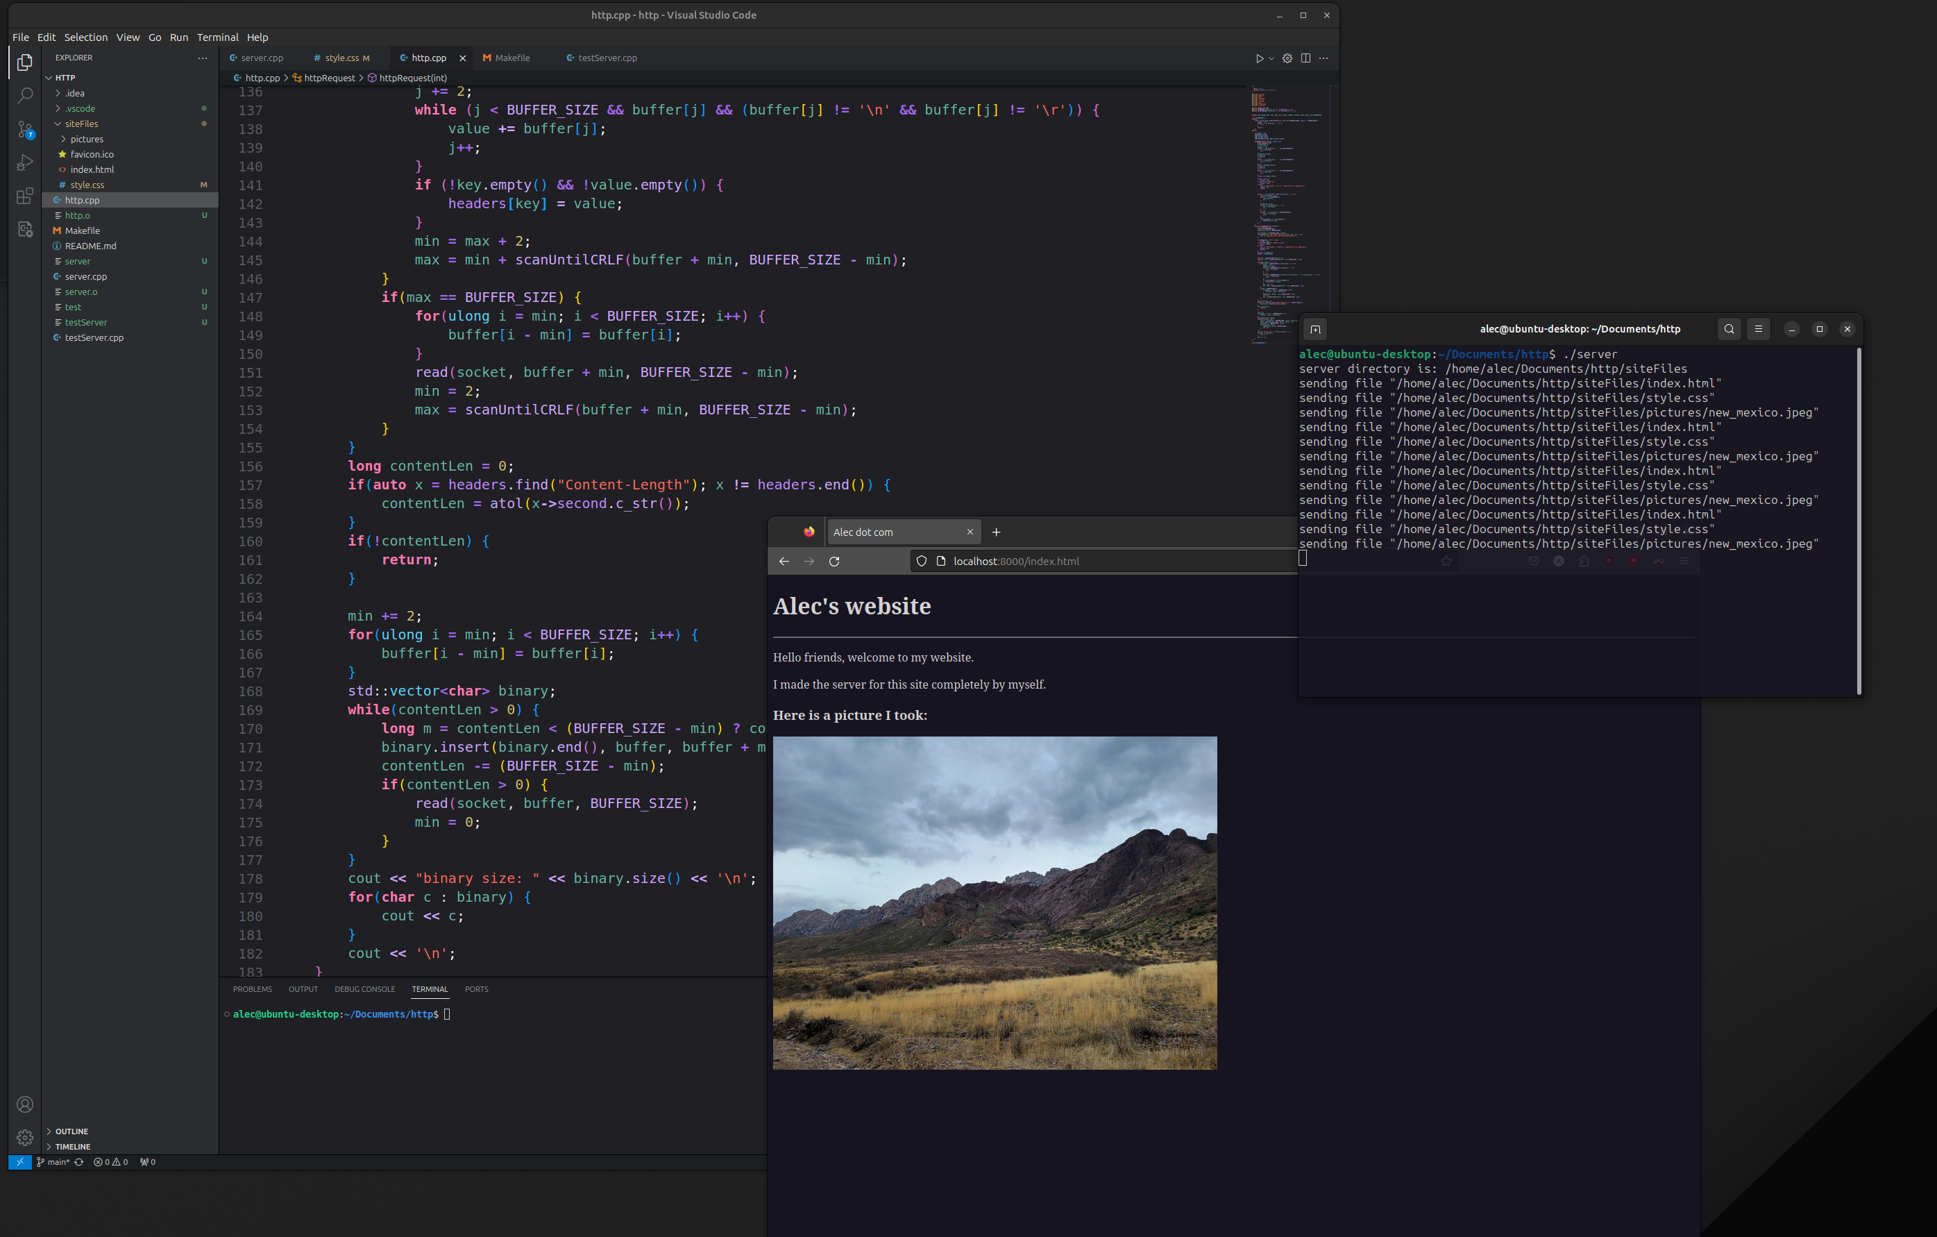The image size is (1937, 1237).
Task: Open the Help menu
Action: tap(257, 37)
